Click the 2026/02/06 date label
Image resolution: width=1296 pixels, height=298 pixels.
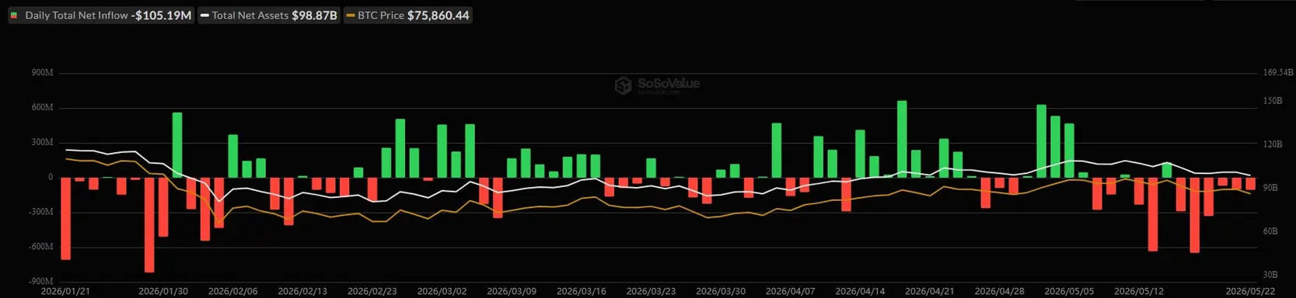(x=232, y=291)
